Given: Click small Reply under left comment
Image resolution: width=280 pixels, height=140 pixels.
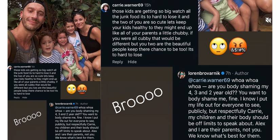Looking at the screenshot, I should (x=17, y=98).
